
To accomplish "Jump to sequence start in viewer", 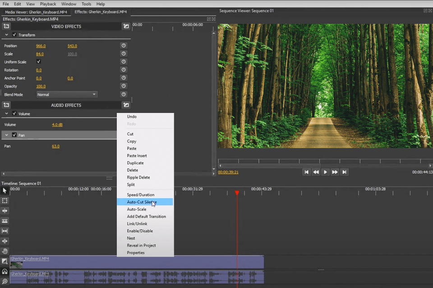I will point(307,172).
